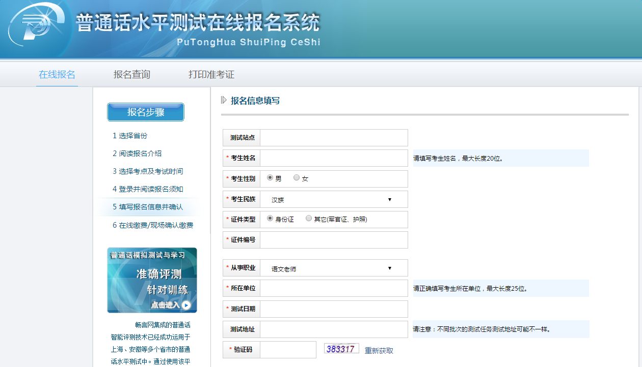Click the play arrow on 点击进入 banner
The width and height of the screenshot is (642, 367).
[186, 305]
